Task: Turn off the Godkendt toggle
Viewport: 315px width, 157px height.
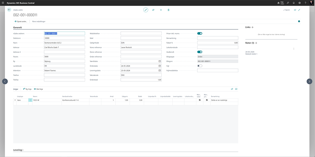Action: [x=200, y=52]
